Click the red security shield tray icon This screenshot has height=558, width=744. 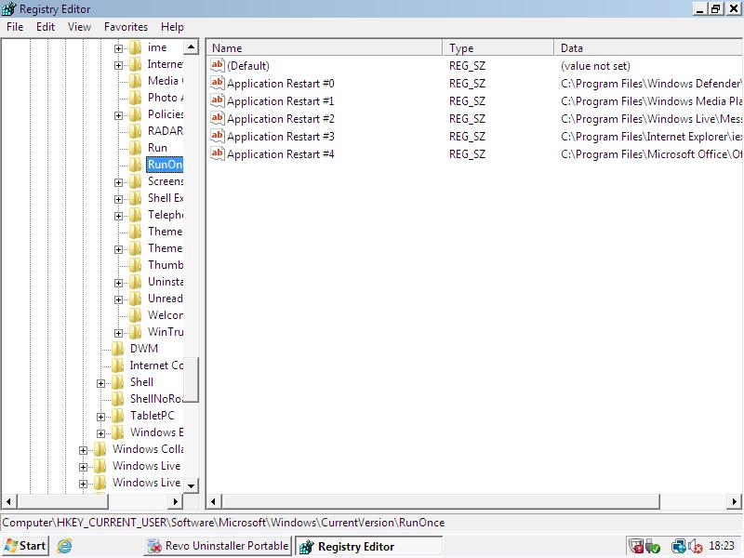tap(636, 547)
